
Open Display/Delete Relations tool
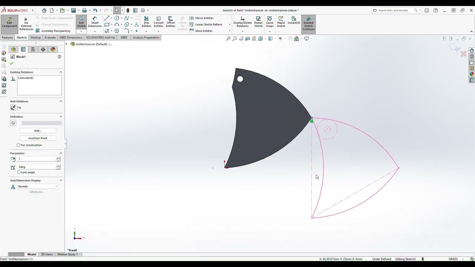[x=242, y=22]
